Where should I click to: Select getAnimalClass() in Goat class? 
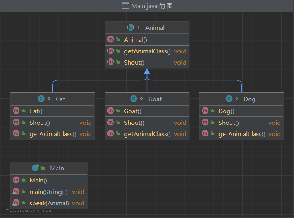coord(147,134)
